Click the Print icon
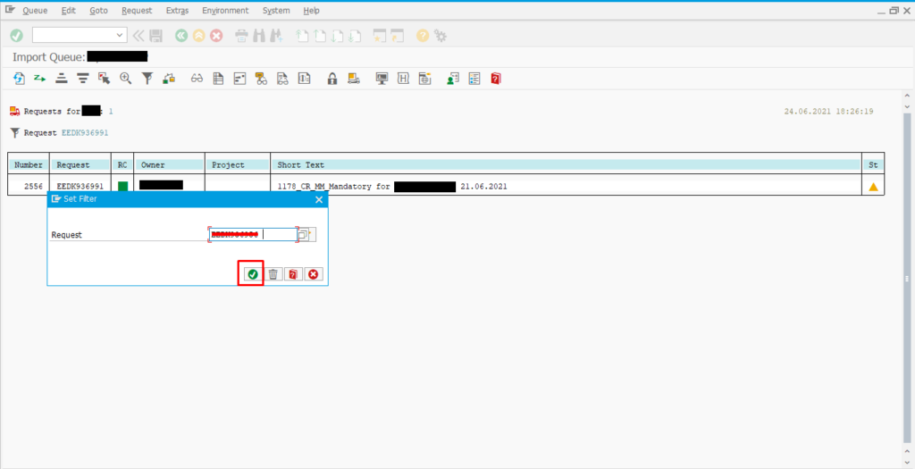The width and height of the screenshot is (915, 469). [x=241, y=36]
